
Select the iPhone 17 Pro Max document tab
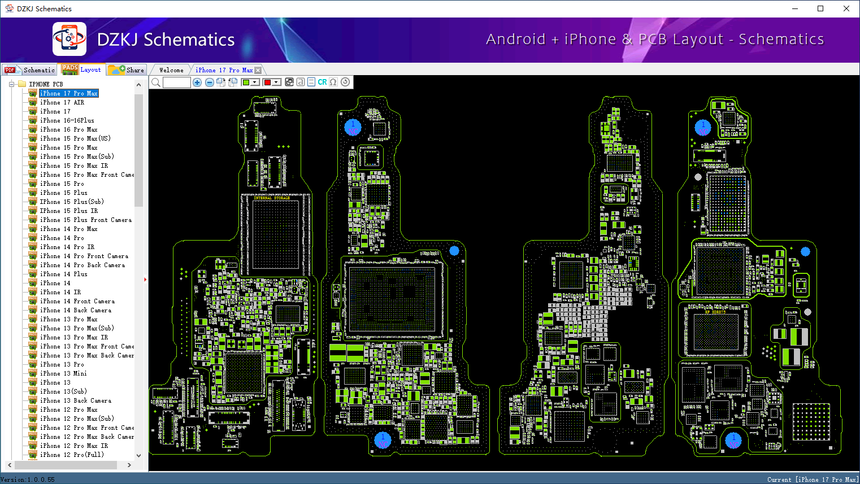[224, 70]
